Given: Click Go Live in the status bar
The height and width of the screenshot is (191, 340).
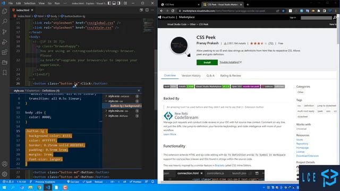Looking at the screenshot, I should coord(73,181).
